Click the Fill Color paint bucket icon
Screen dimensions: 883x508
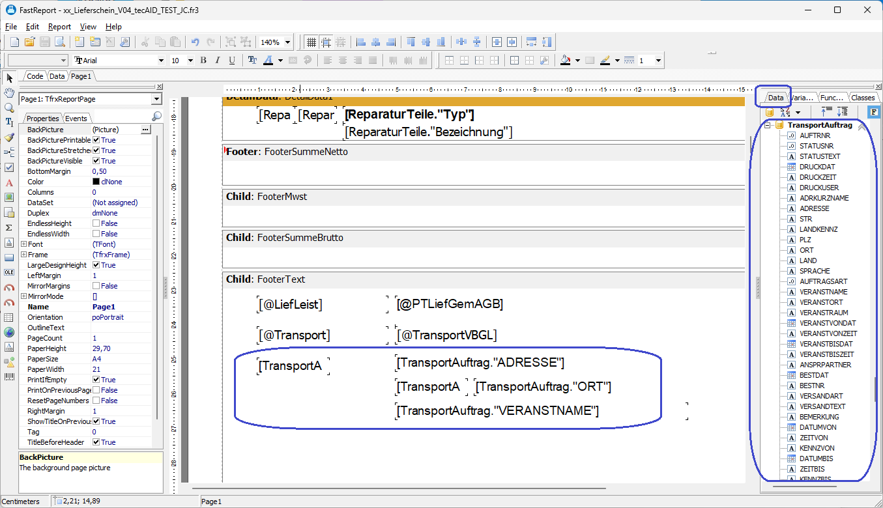tap(565, 60)
